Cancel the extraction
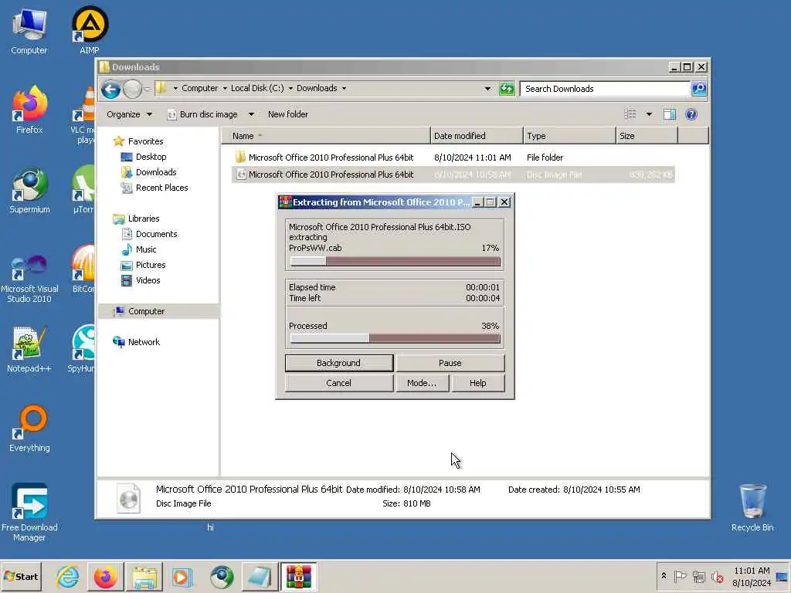The width and height of the screenshot is (791, 593). [x=338, y=383]
